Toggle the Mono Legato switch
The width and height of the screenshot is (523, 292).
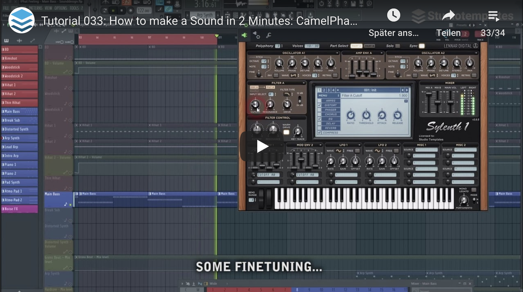click(474, 190)
